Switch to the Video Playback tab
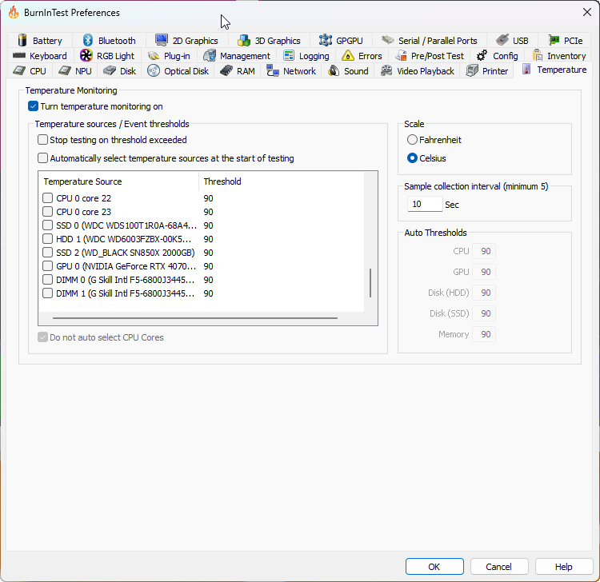The height and width of the screenshot is (582, 600). click(x=418, y=70)
